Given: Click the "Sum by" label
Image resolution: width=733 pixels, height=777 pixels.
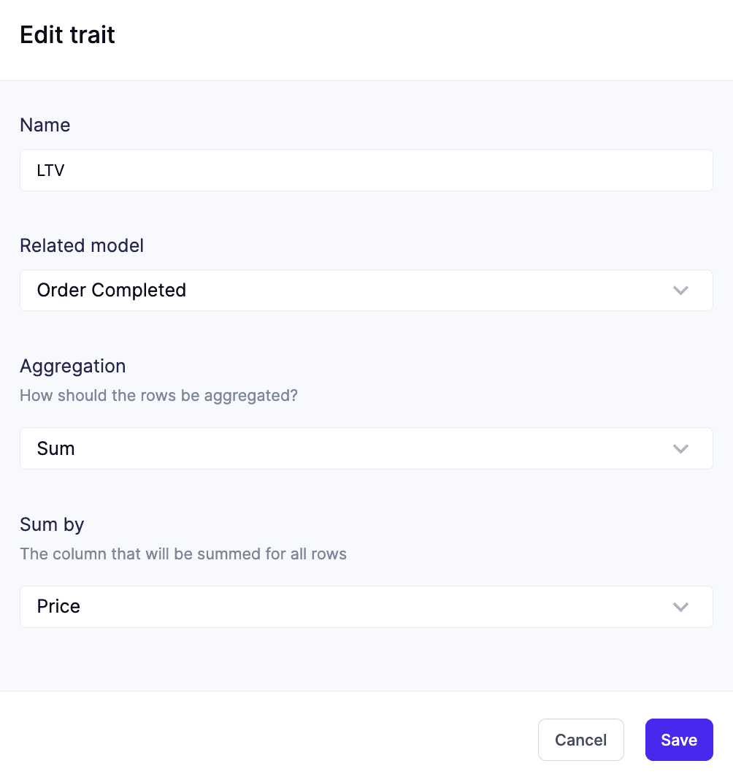Looking at the screenshot, I should [52, 524].
